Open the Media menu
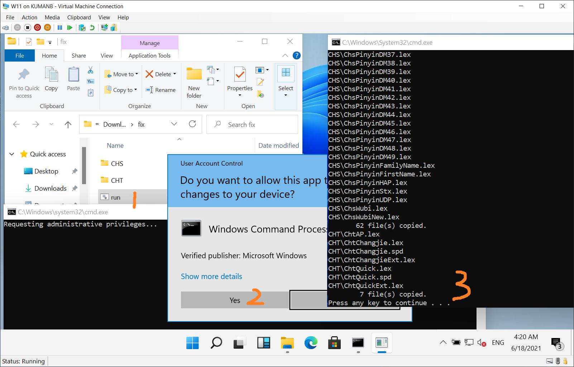The height and width of the screenshot is (367, 574). point(52,18)
